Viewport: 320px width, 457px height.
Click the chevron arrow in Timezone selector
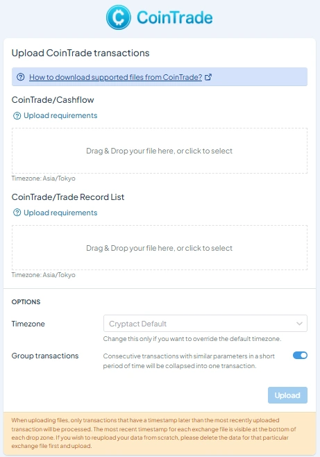(299, 324)
